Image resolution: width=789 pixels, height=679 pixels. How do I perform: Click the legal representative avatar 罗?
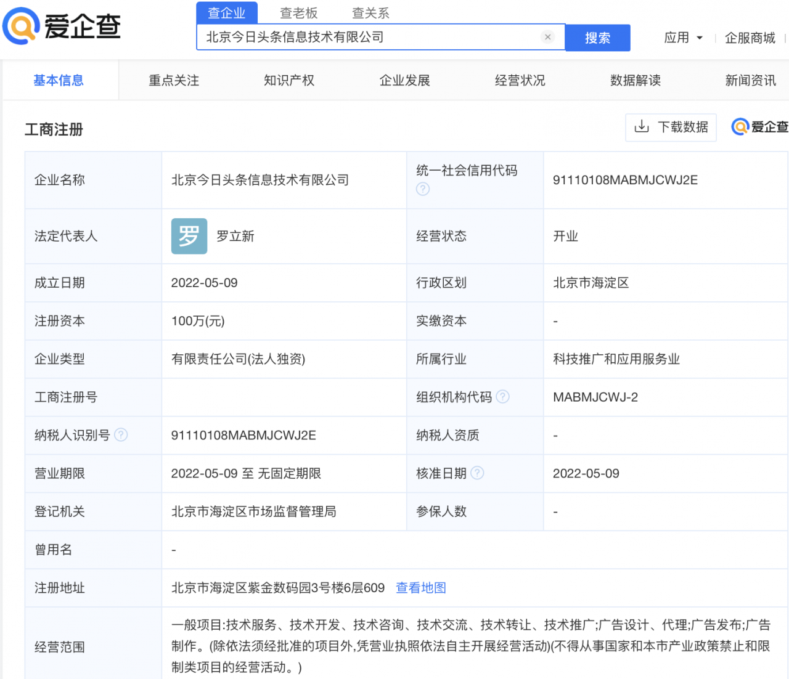coord(189,236)
